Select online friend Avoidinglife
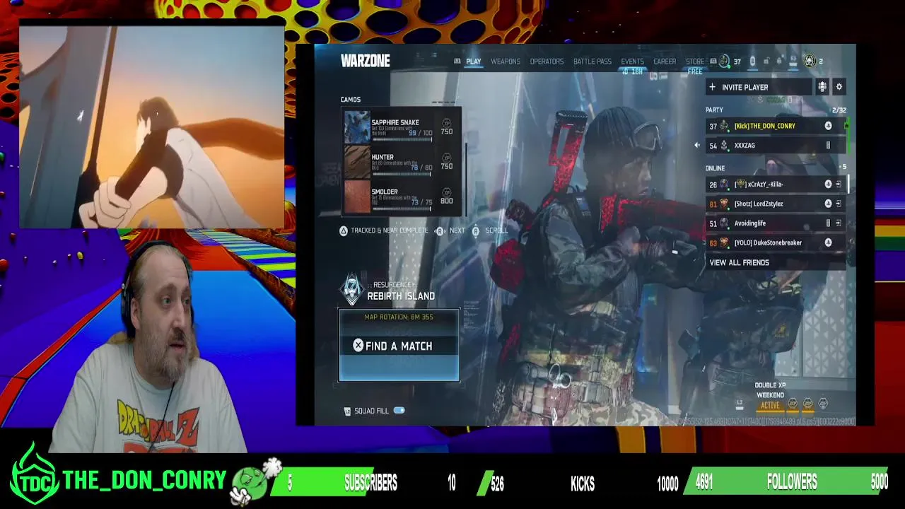The width and height of the screenshot is (905, 509). tap(776, 223)
